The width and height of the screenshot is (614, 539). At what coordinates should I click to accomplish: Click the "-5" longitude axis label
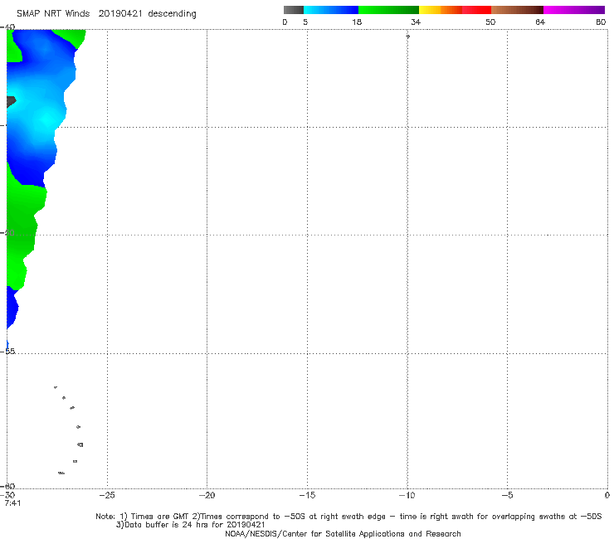pyautogui.click(x=507, y=495)
